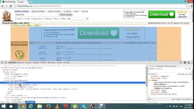Expand the margin shorthand property triangle
This screenshot has height=109, width=194.
tap(158, 94)
